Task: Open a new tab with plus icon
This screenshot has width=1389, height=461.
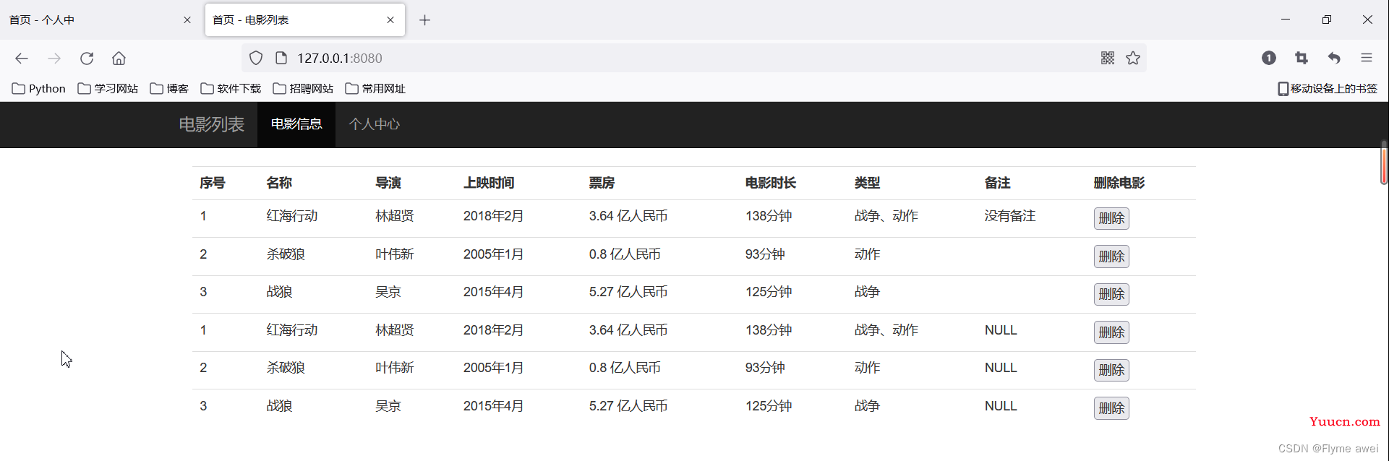Action: 425,20
